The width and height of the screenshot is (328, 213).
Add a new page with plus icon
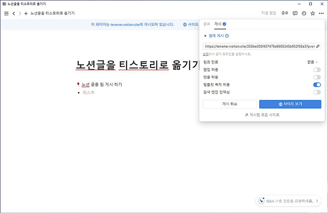click(x=26, y=14)
